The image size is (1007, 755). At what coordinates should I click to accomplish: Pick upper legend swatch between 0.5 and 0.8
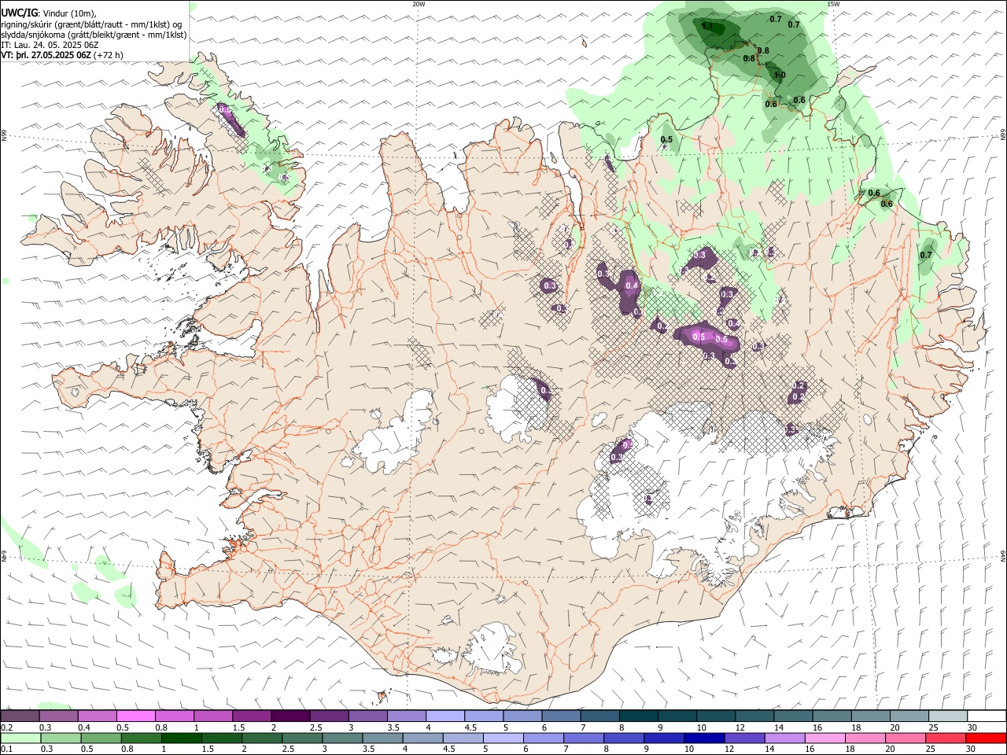135,716
